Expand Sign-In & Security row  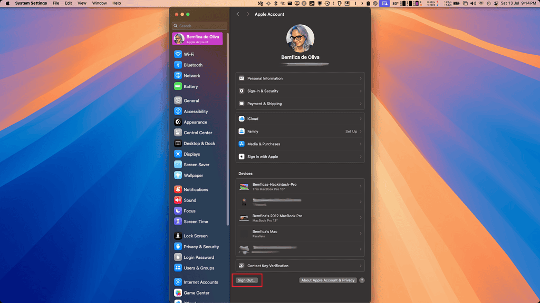[300, 91]
